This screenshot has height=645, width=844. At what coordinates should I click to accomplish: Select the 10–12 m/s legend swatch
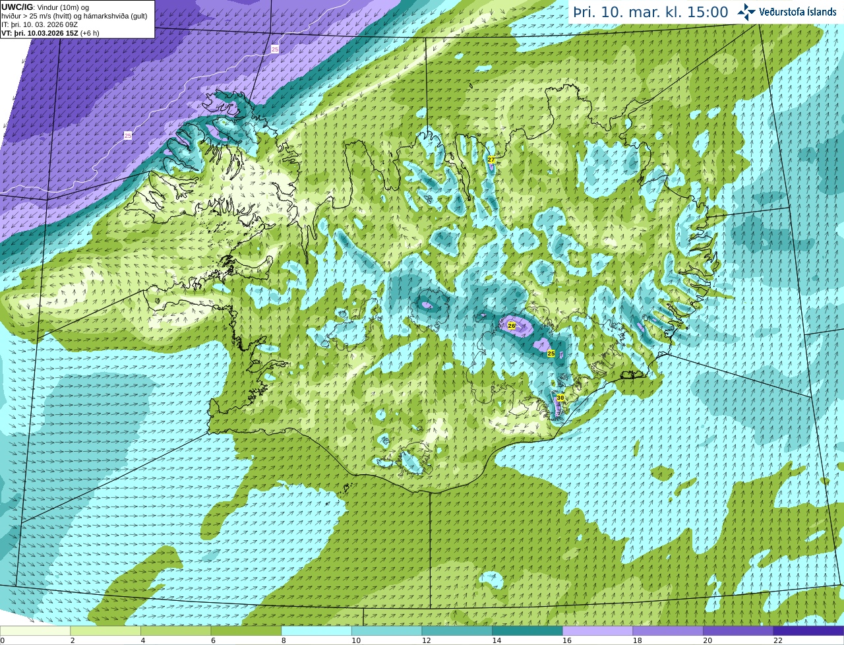387,631
